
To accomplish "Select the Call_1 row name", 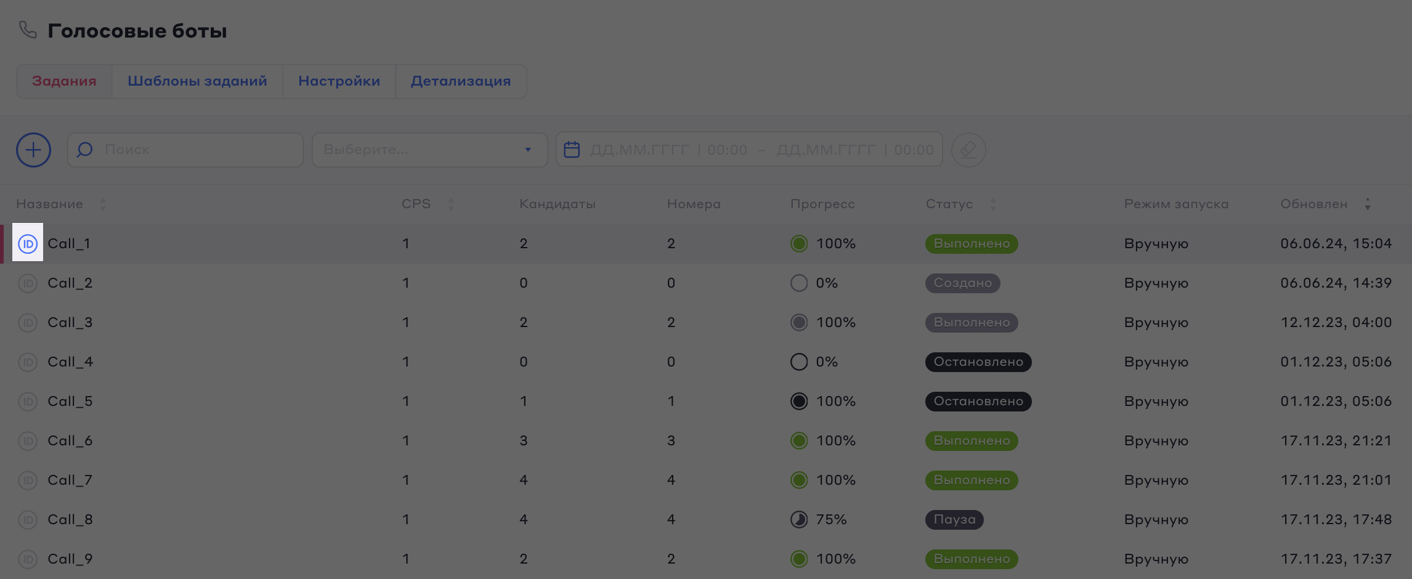I will (69, 243).
